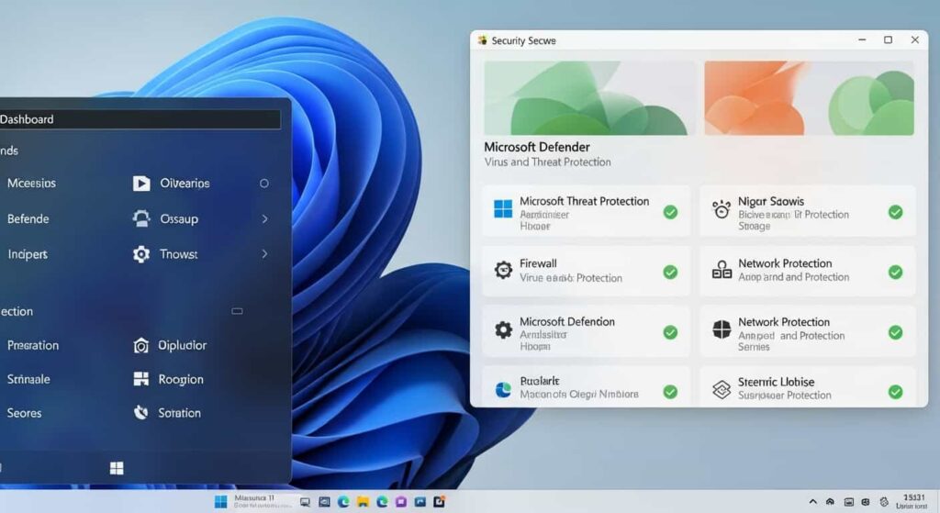
Task: Click the green check on Microsoft Threat Protection
Action: (670, 212)
